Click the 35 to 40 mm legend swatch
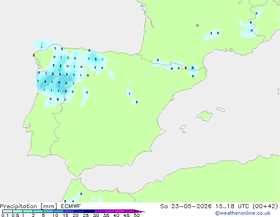The image size is (280, 217). pyautogui.click(x=109, y=211)
